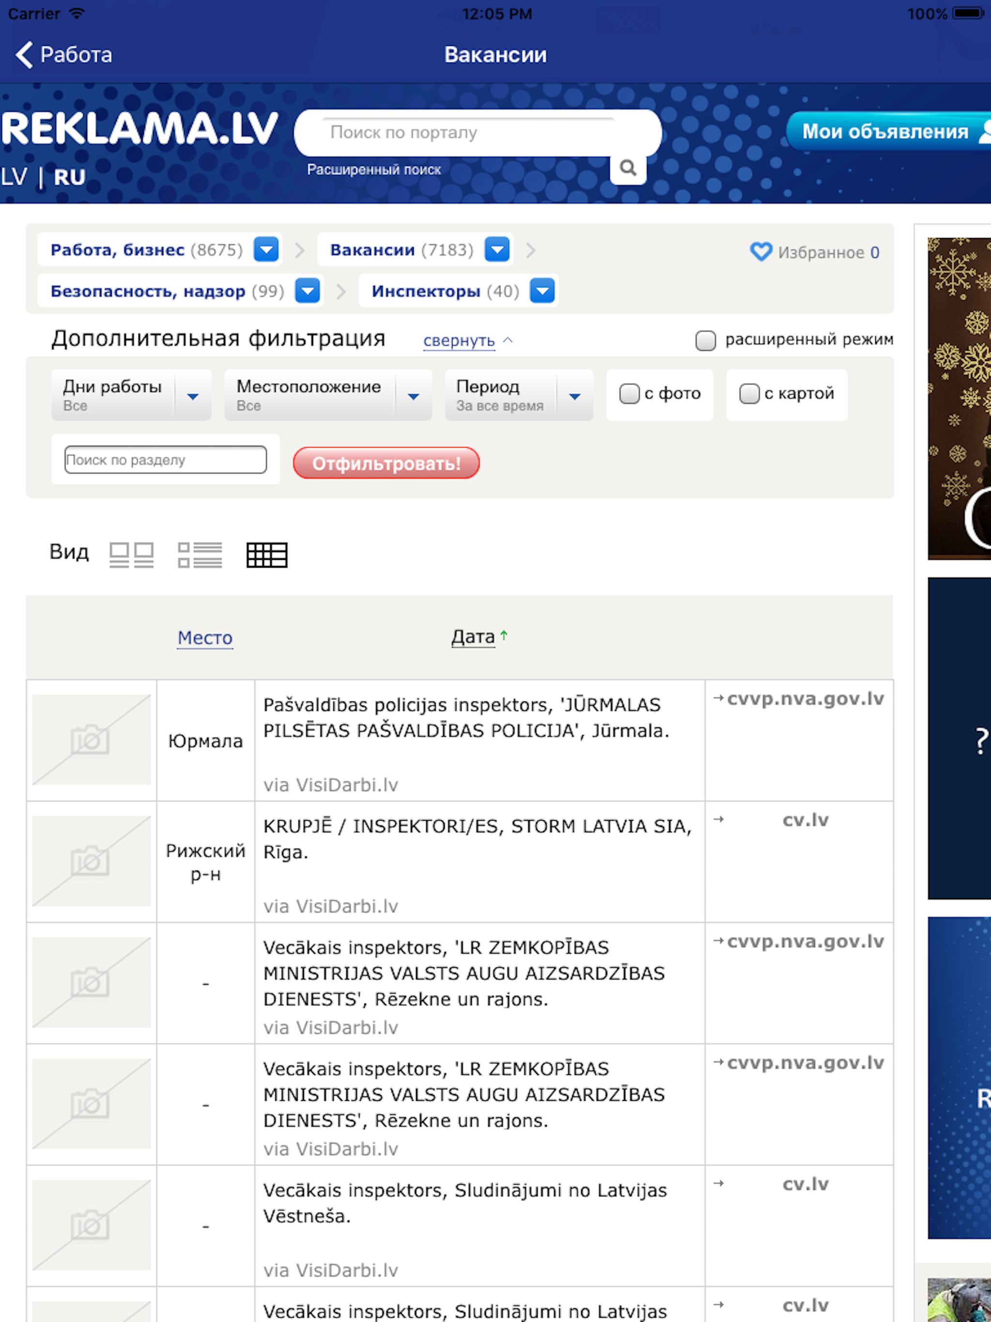The height and width of the screenshot is (1322, 991).
Task: Sort by Место column
Action: (x=205, y=638)
